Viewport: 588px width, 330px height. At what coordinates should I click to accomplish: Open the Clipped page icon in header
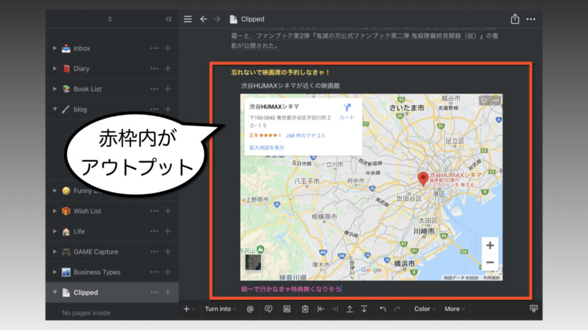point(233,19)
